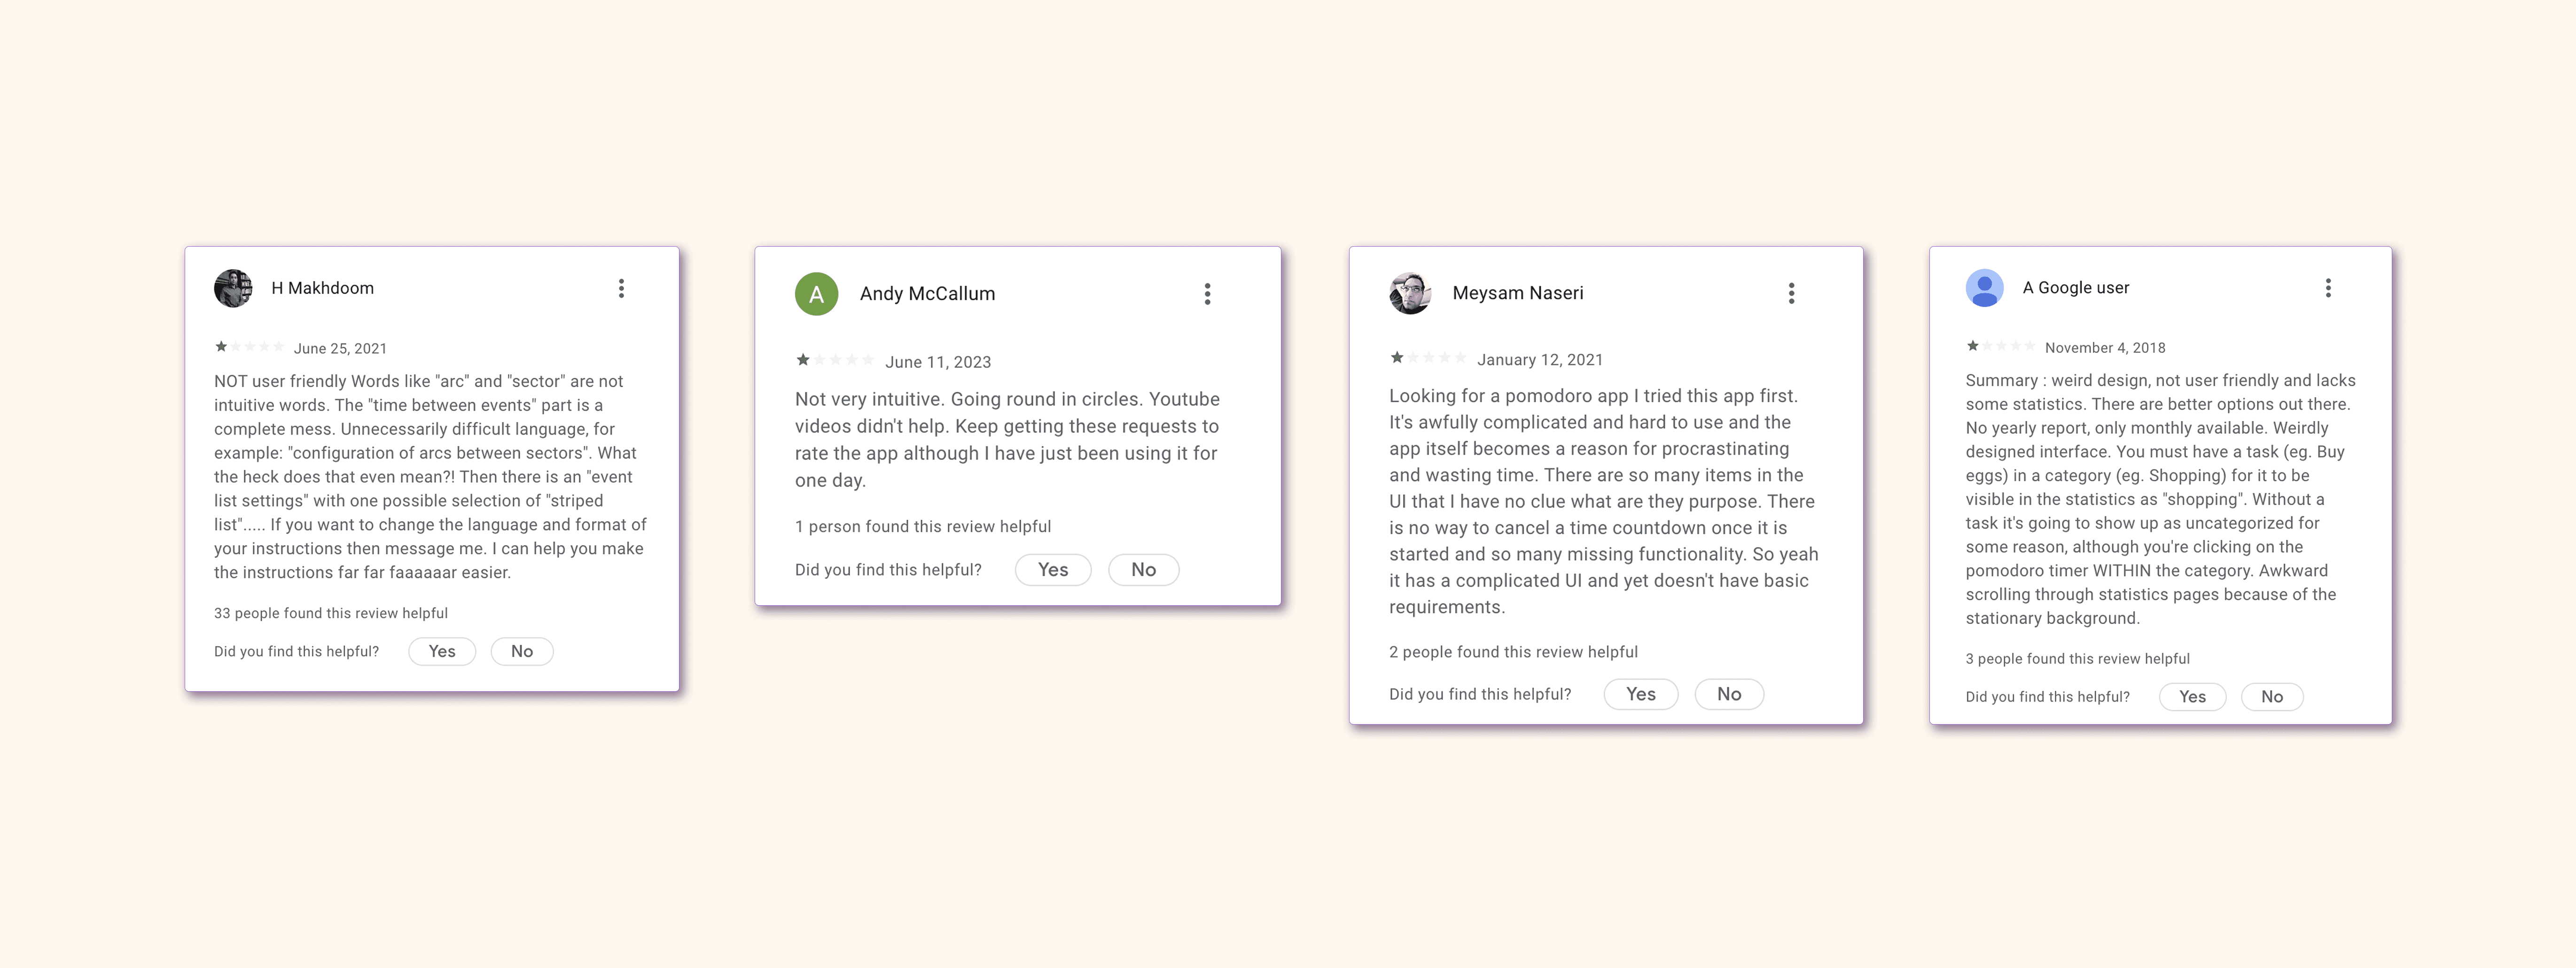Click the star rating on the June 25, 2021 review
The width and height of the screenshot is (2576, 968).
pos(249,347)
